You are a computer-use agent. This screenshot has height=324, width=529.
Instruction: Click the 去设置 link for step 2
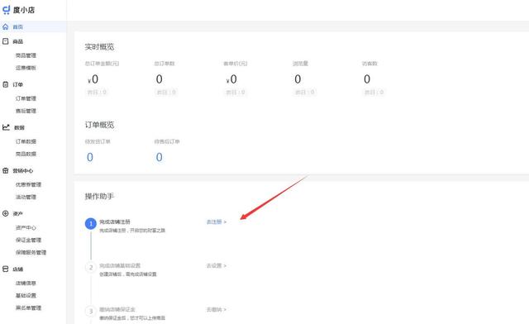coord(217,265)
